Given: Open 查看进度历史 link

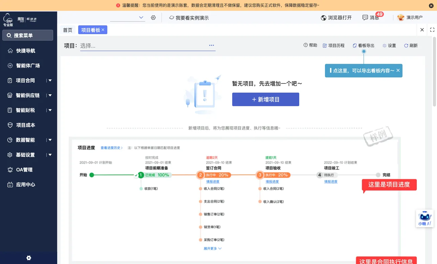Looking at the screenshot, I should (x=111, y=148).
